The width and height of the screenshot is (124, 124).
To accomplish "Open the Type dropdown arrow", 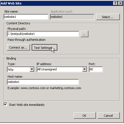I will (32, 69).
